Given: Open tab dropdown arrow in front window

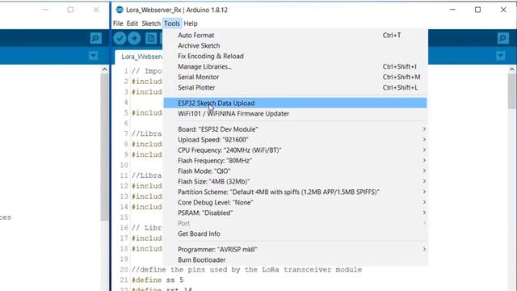Looking at the screenshot, I should pyautogui.click(x=501, y=56).
